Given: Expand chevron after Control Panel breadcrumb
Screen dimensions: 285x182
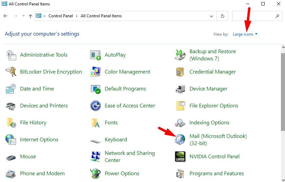Looking at the screenshot, I should tap(77, 16).
